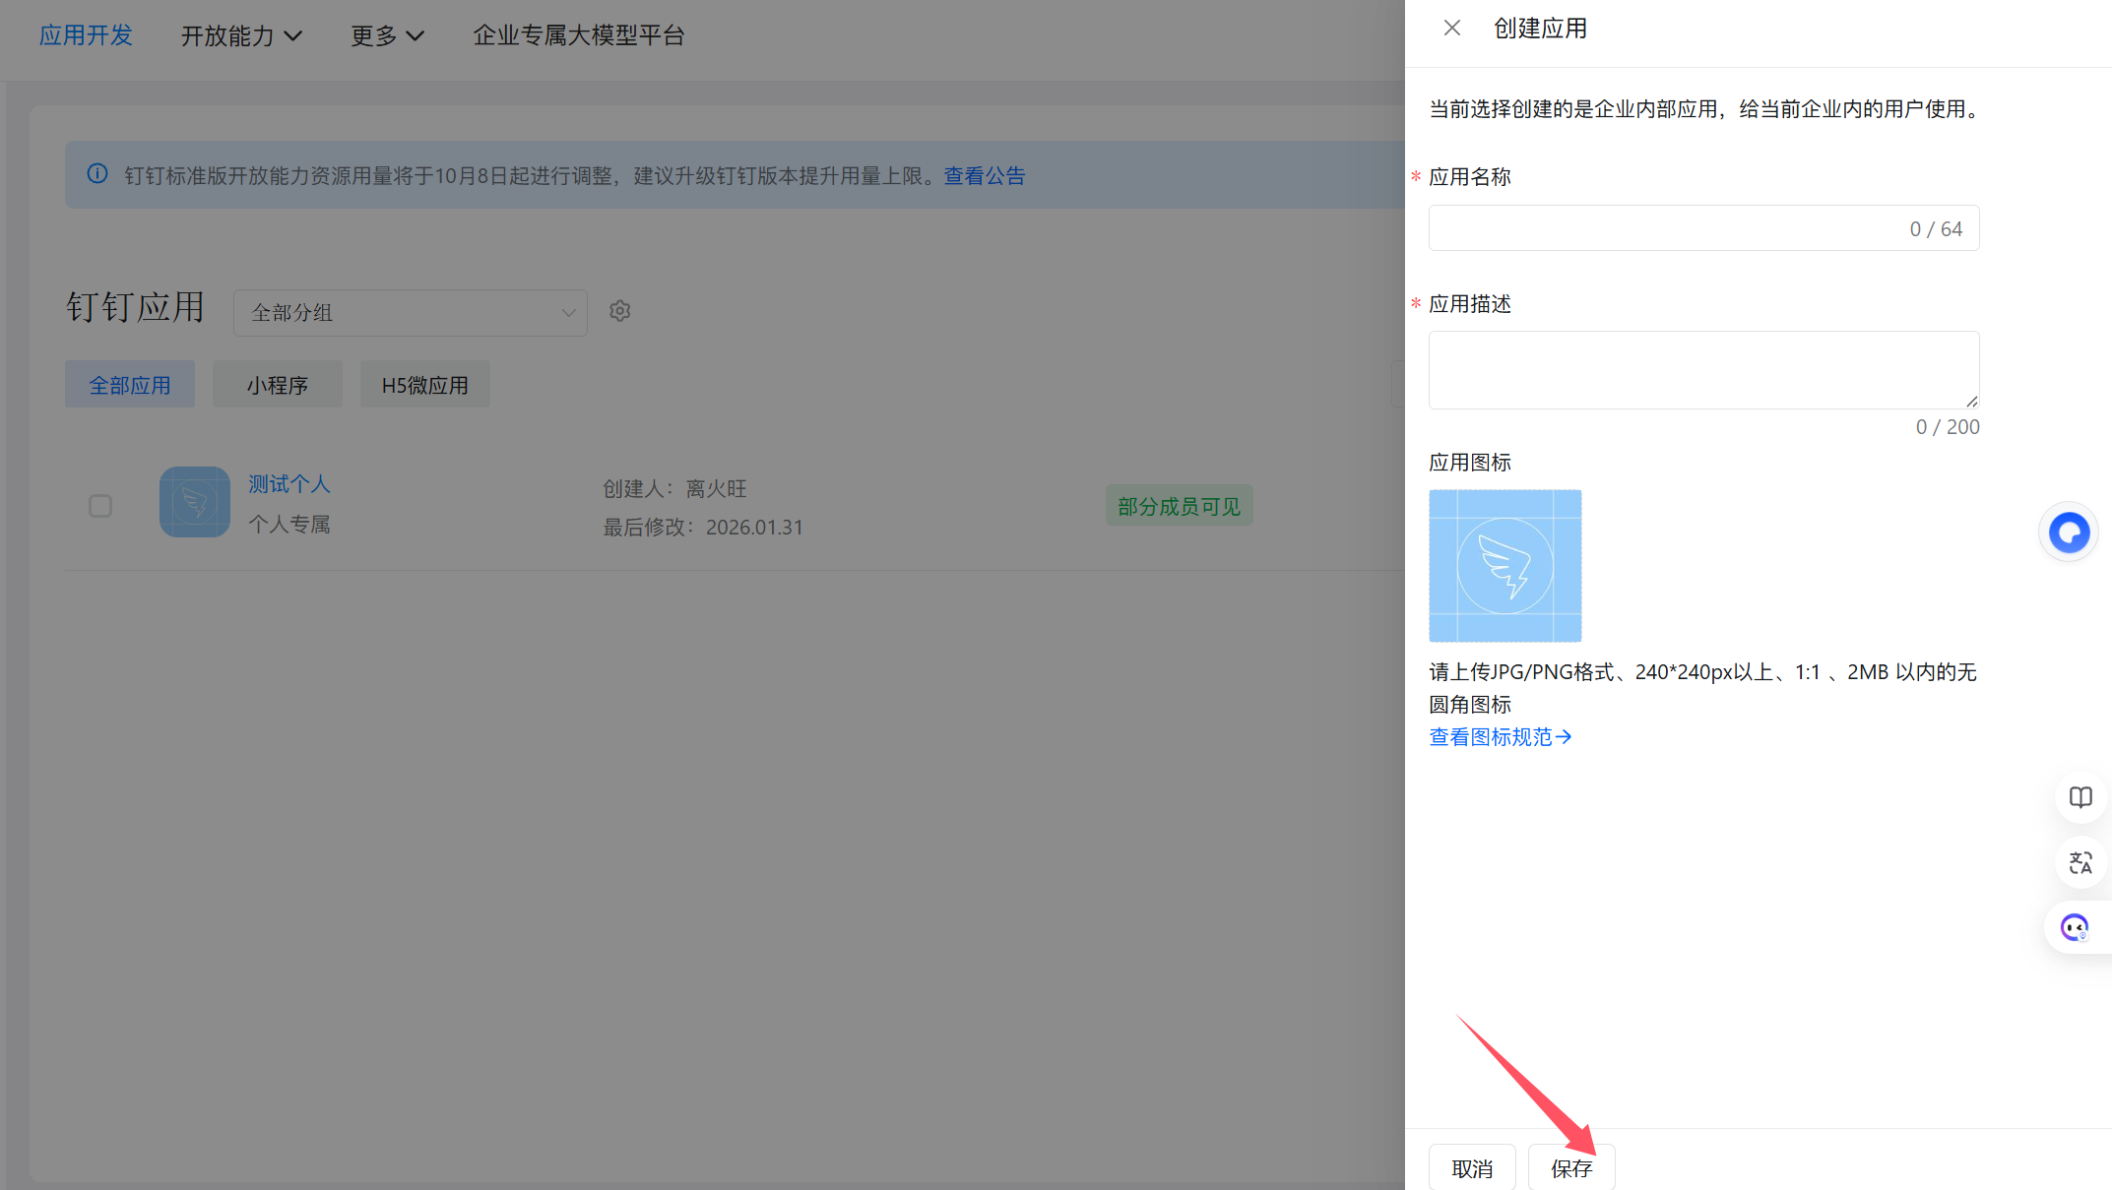Check the checkbox beside 测试个人
This screenshot has width=2112, height=1190.
tap(100, 505)
